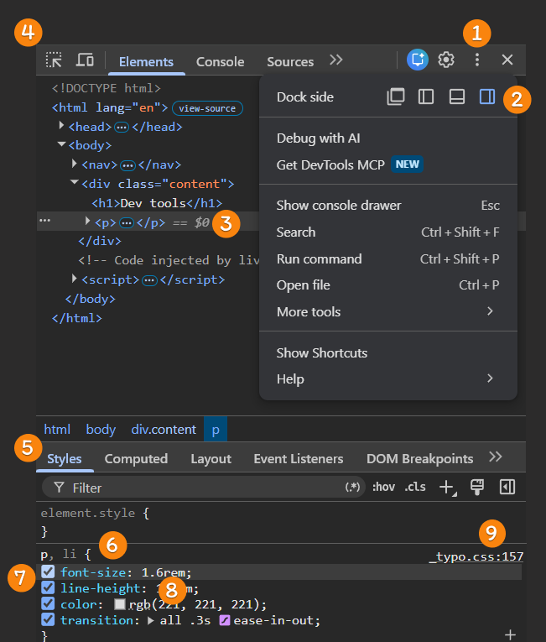Click the three-dot customize menu icon
This screenshot has width=546, height=642.
477,60
